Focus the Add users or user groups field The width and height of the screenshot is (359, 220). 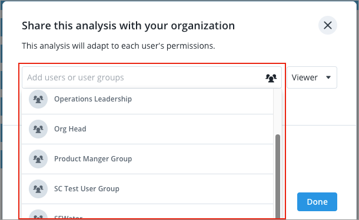point(152,77)
